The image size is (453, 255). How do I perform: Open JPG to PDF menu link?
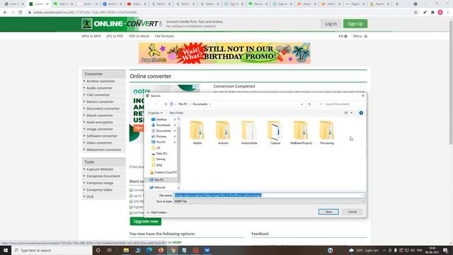click(115, 36)
